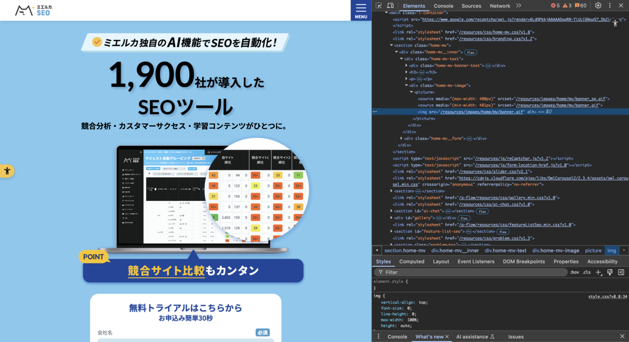Click the 競合サイト比較 link on the page
Image resolution: width=629 pixels, height=342 pixels.
(x=166, y=271)
